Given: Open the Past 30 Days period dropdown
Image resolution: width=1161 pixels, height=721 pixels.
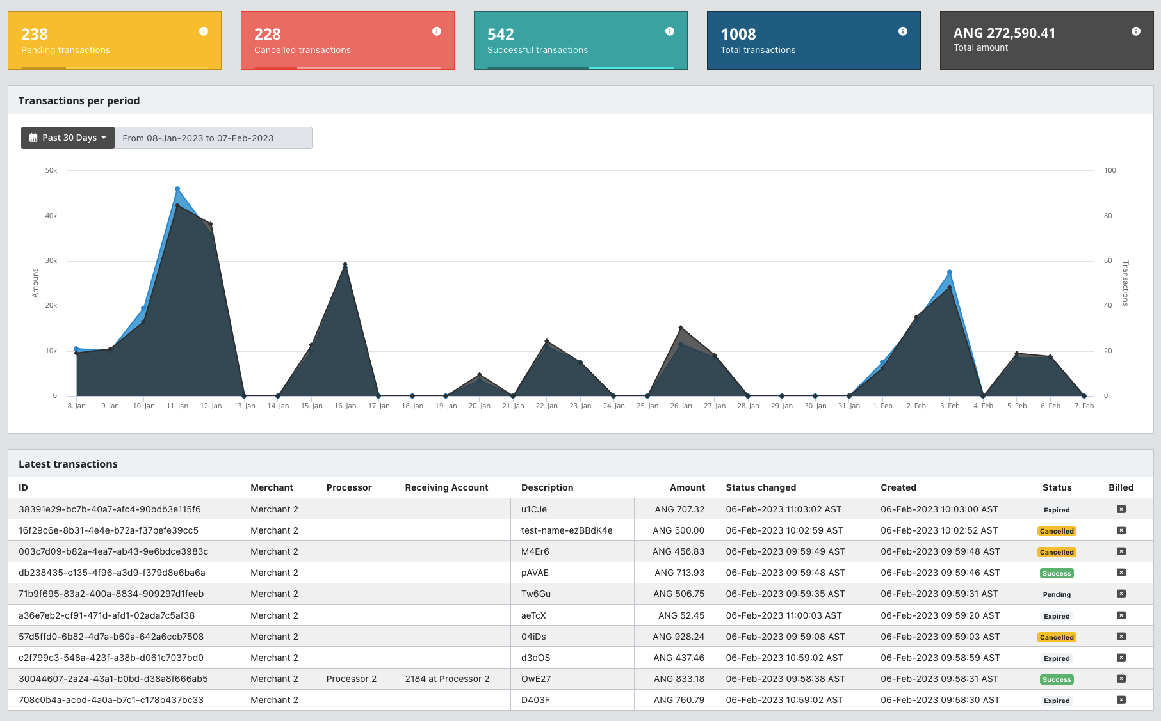Looking at the screenshot, I should pos(68,138).
